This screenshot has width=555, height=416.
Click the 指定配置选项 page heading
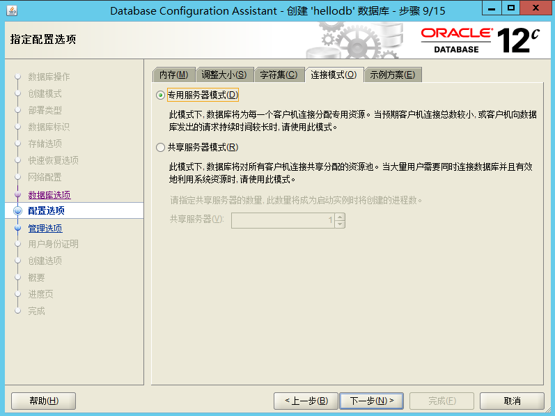point(43,39)
